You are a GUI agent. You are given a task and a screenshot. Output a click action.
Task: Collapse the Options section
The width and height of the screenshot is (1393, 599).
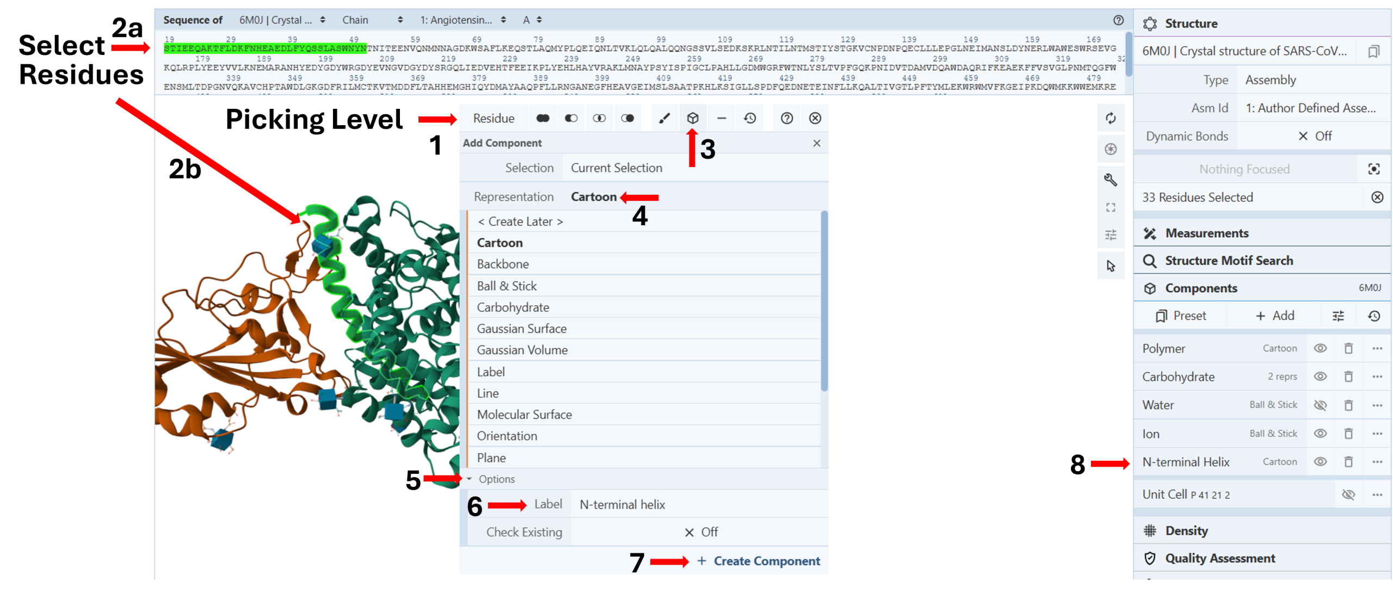click(490, 479)
